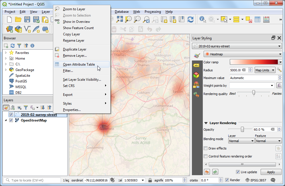Click the Type to locate search field

pyautogui.click(x=33, y=180)
